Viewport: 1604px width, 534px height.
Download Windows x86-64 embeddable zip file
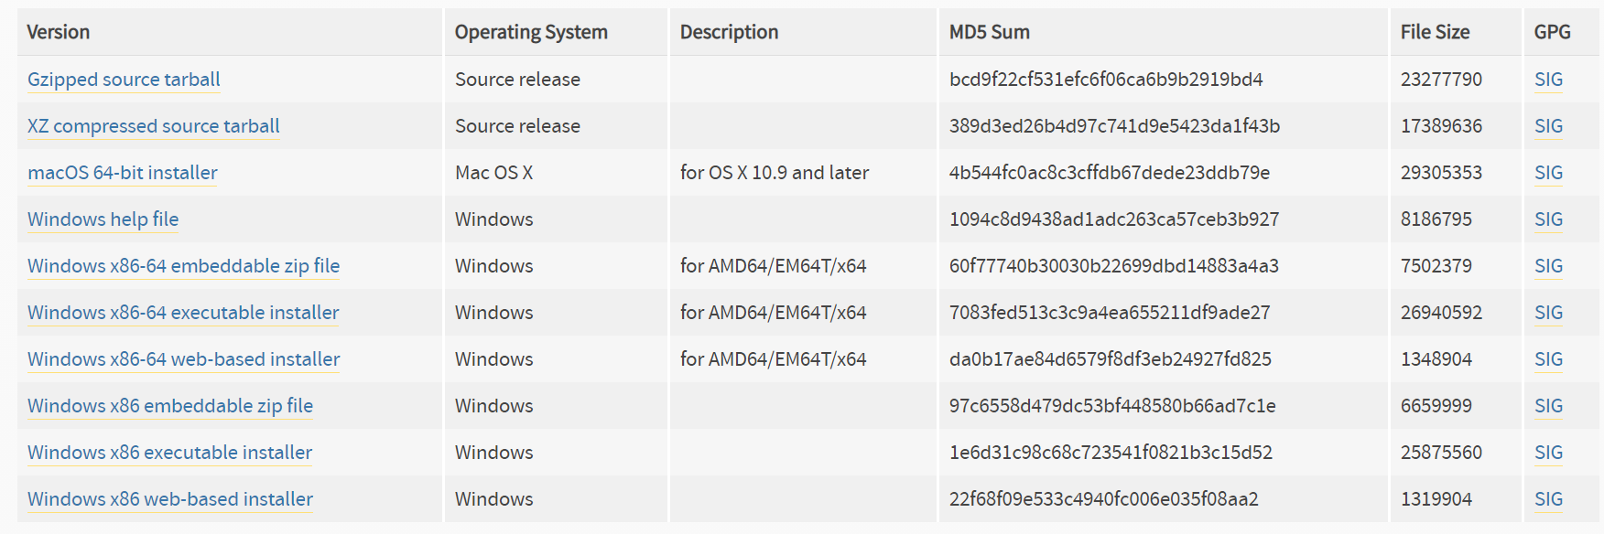(183, 266)
